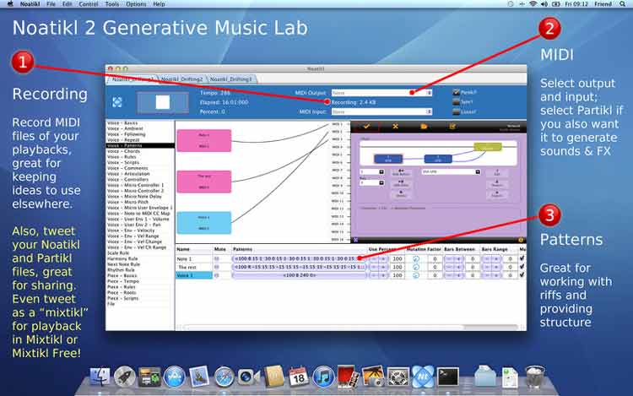633x396 pixels.
Task: Toggle the middle checkbox below Partikl
Action: [x=456, y=102]
